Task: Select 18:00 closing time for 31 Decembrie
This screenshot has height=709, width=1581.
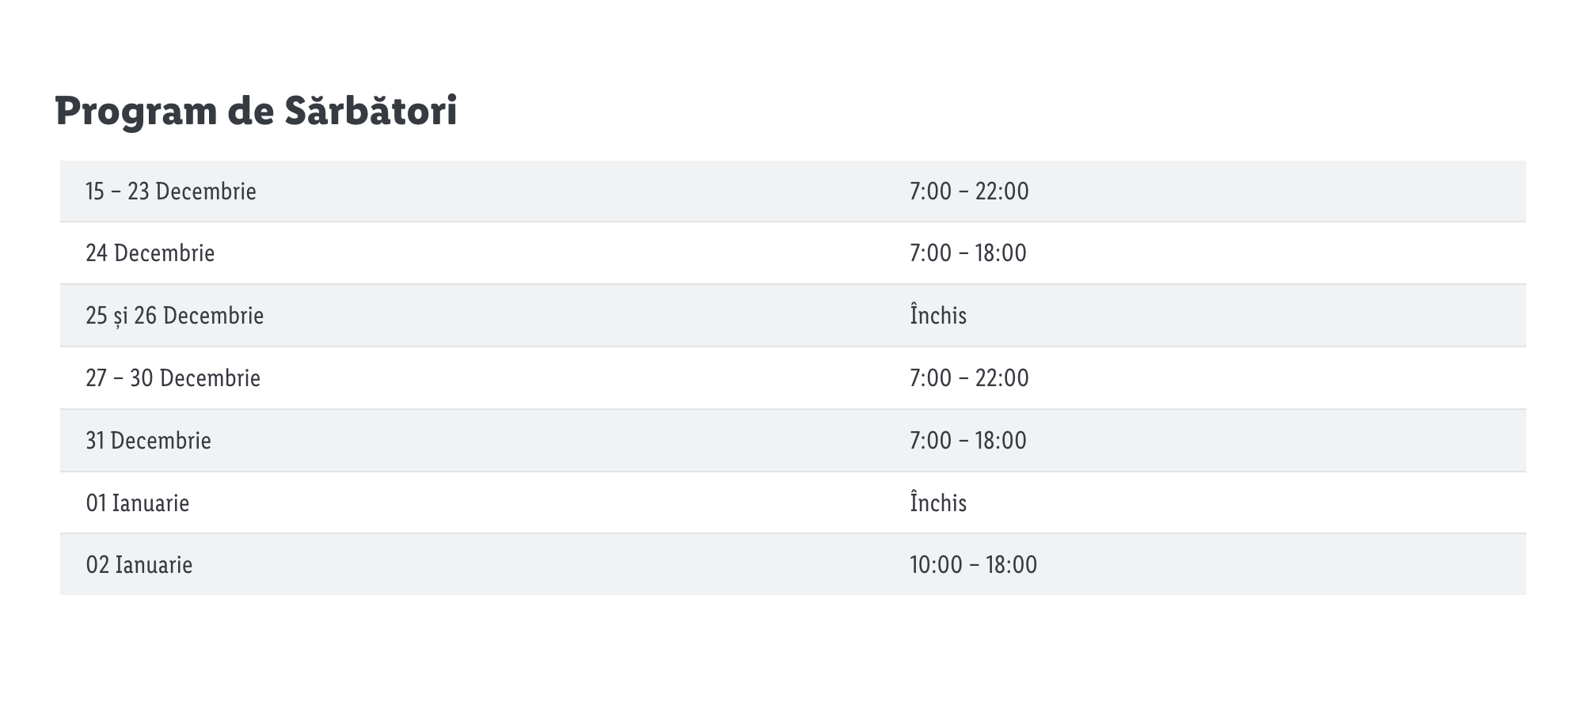Action: pyautogui.click(x=1001, y=441)
